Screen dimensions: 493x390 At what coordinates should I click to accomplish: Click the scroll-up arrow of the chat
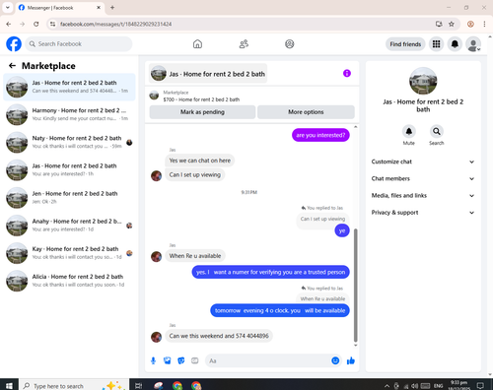[355, 127]
